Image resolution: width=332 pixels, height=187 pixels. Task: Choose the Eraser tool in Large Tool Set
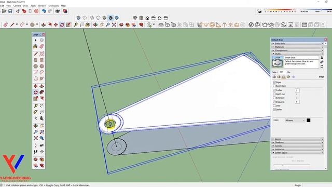click(41, 46)
